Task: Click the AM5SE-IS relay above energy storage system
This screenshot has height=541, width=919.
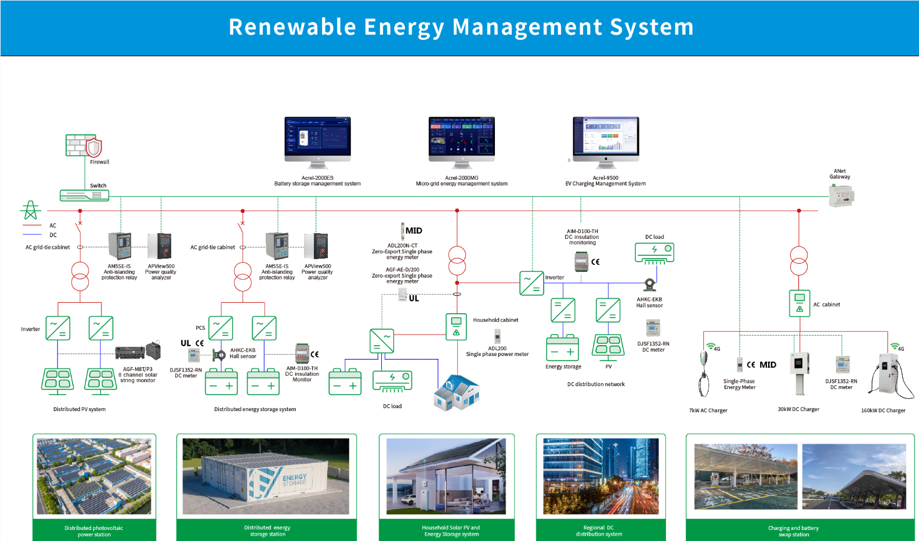Action: point(277,246)
